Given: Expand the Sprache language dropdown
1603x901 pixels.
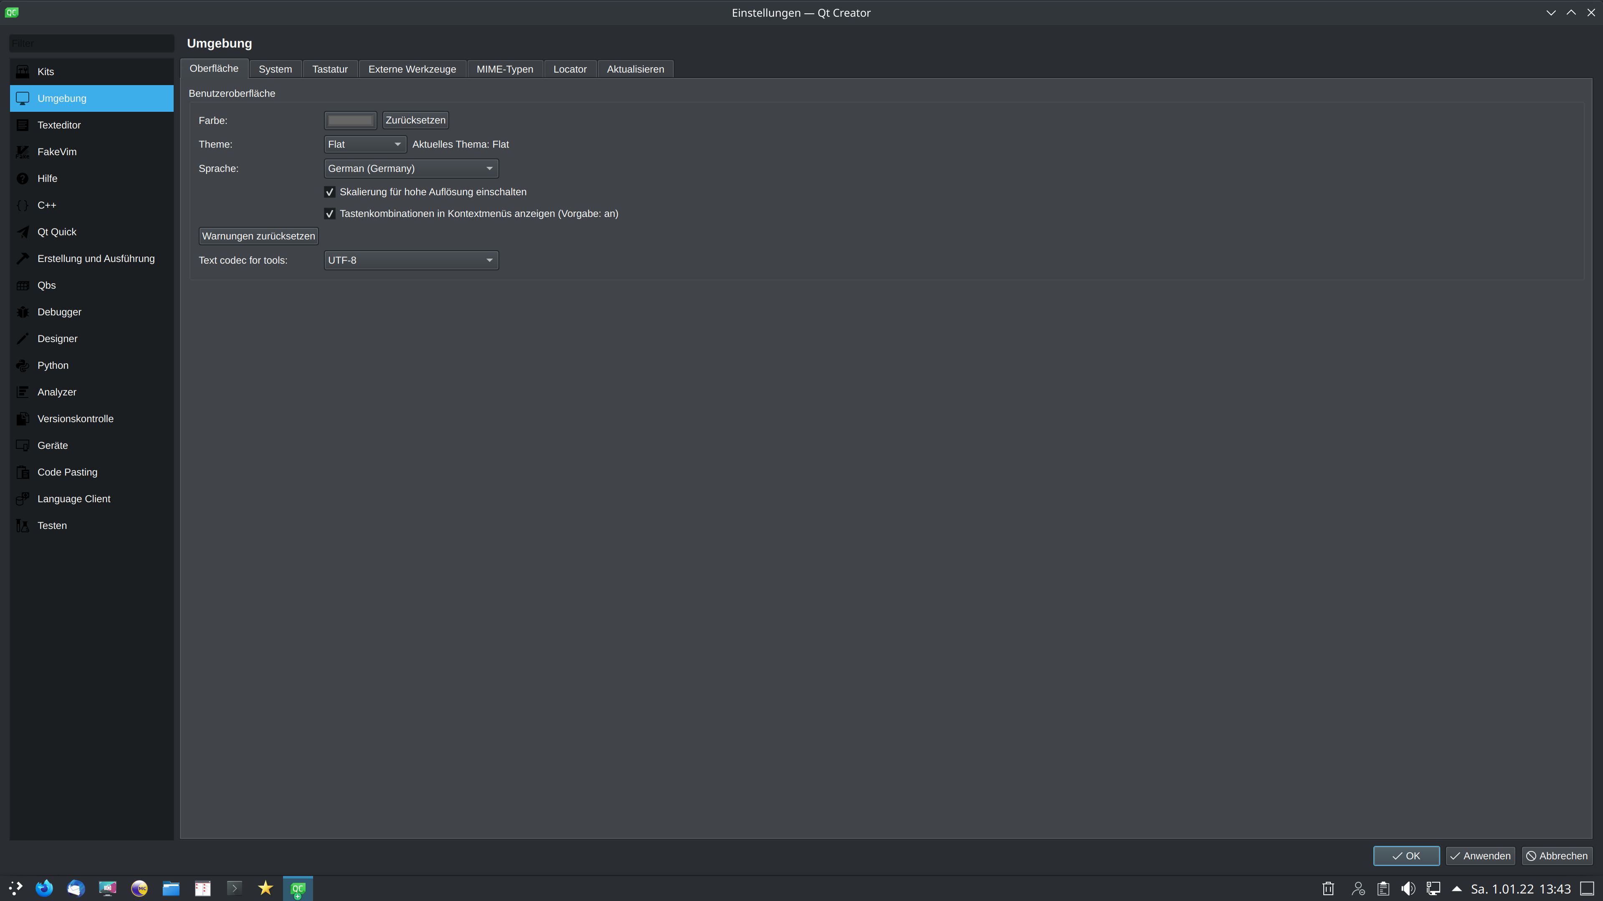Looking at the screenshot, I should 411,169.
